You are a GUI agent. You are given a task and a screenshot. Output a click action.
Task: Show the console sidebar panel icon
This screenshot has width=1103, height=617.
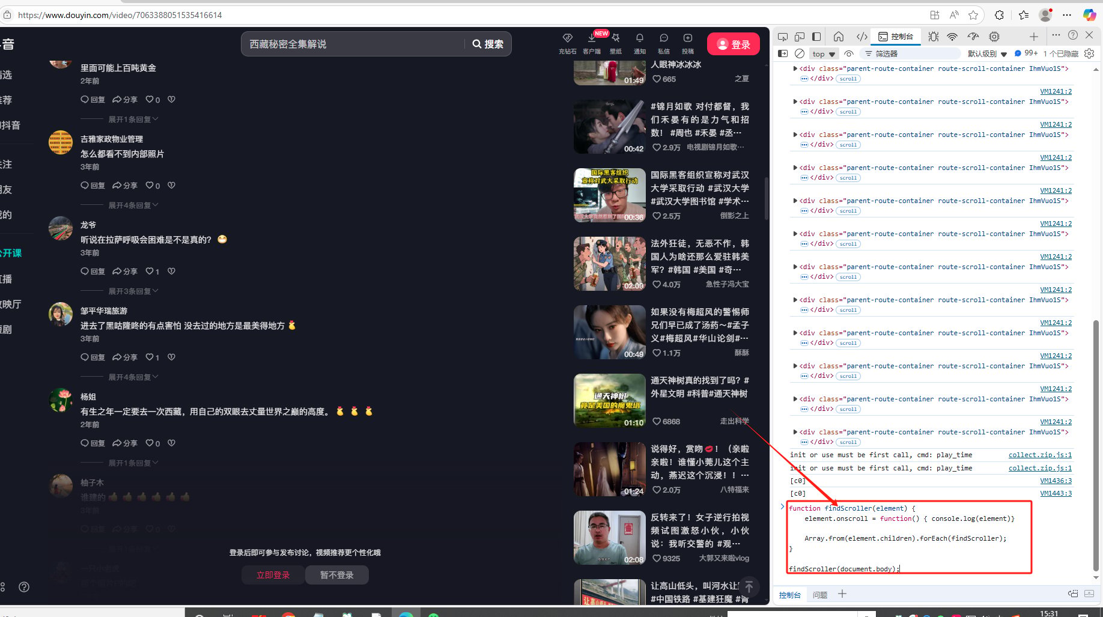[783, 53]
